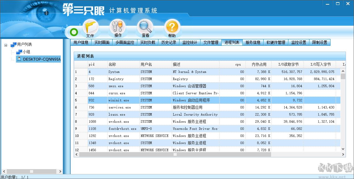Viewport: 354px width, 179px height.
Task: Open the 帮助 question mark icon
Action: [x=172, y=28]
